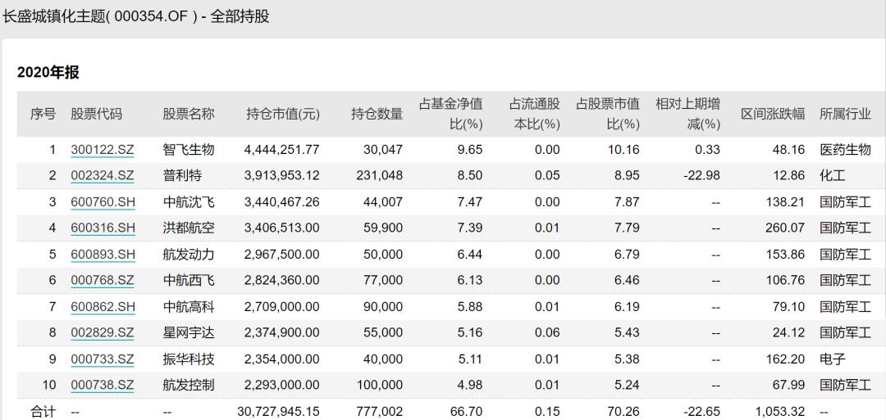Select stock name 中航高科

189,307
